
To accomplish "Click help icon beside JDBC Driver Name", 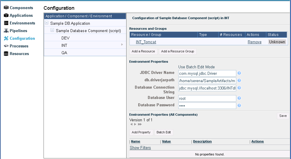I will [239, 73].
